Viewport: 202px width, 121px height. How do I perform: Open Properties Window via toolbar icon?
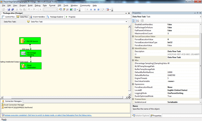pyautogui.click(x=64, y=9)
